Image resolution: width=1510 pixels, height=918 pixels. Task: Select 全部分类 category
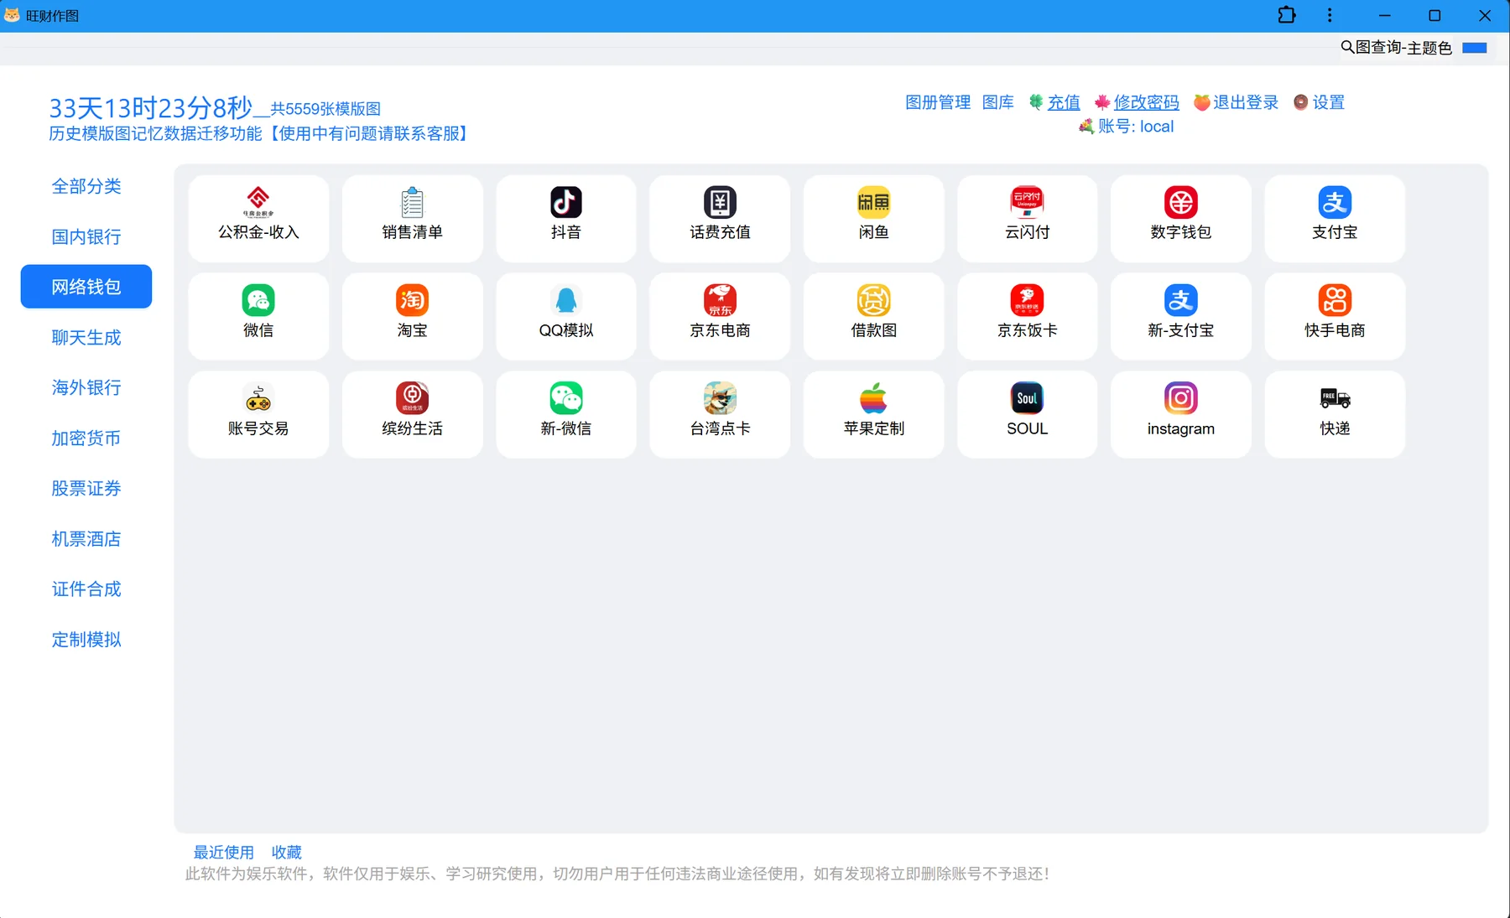86,186
